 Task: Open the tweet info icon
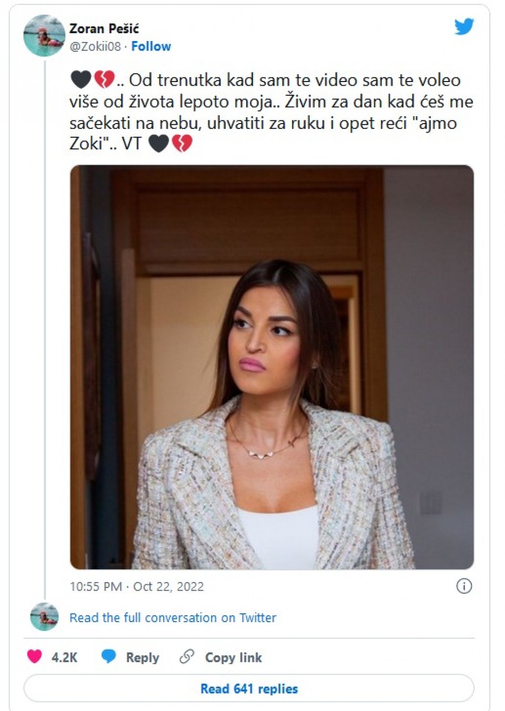[464, 586]
